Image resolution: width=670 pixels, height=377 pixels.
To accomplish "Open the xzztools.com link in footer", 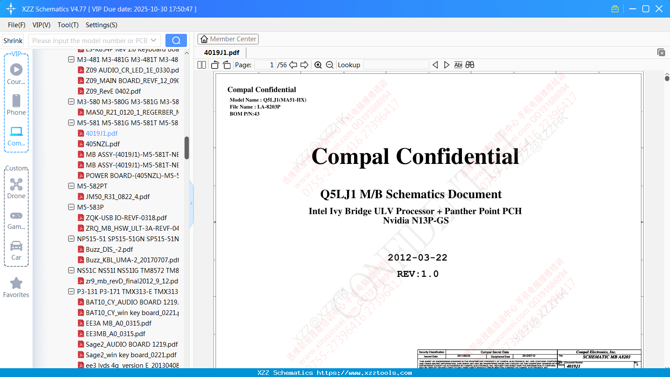I will [364, 373].
